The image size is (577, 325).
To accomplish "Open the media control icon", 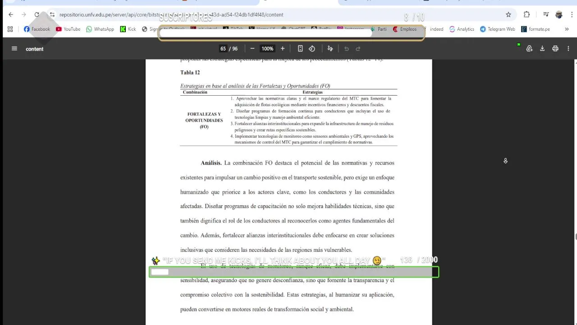I will (546, 14).
